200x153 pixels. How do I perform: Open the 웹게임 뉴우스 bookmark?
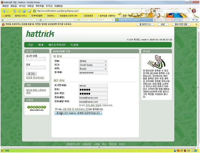click(x=20, y=16)
